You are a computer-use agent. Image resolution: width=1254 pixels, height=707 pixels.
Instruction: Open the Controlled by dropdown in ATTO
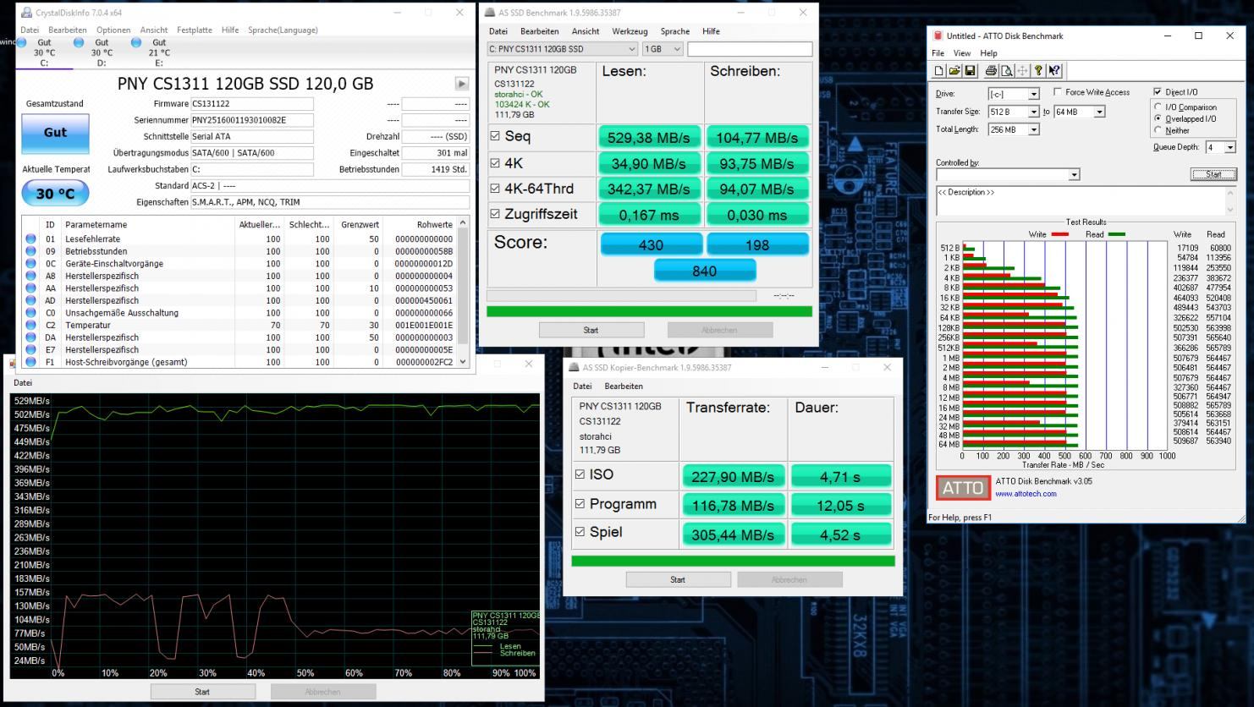pyautogui.click(x=1074, y=175)
